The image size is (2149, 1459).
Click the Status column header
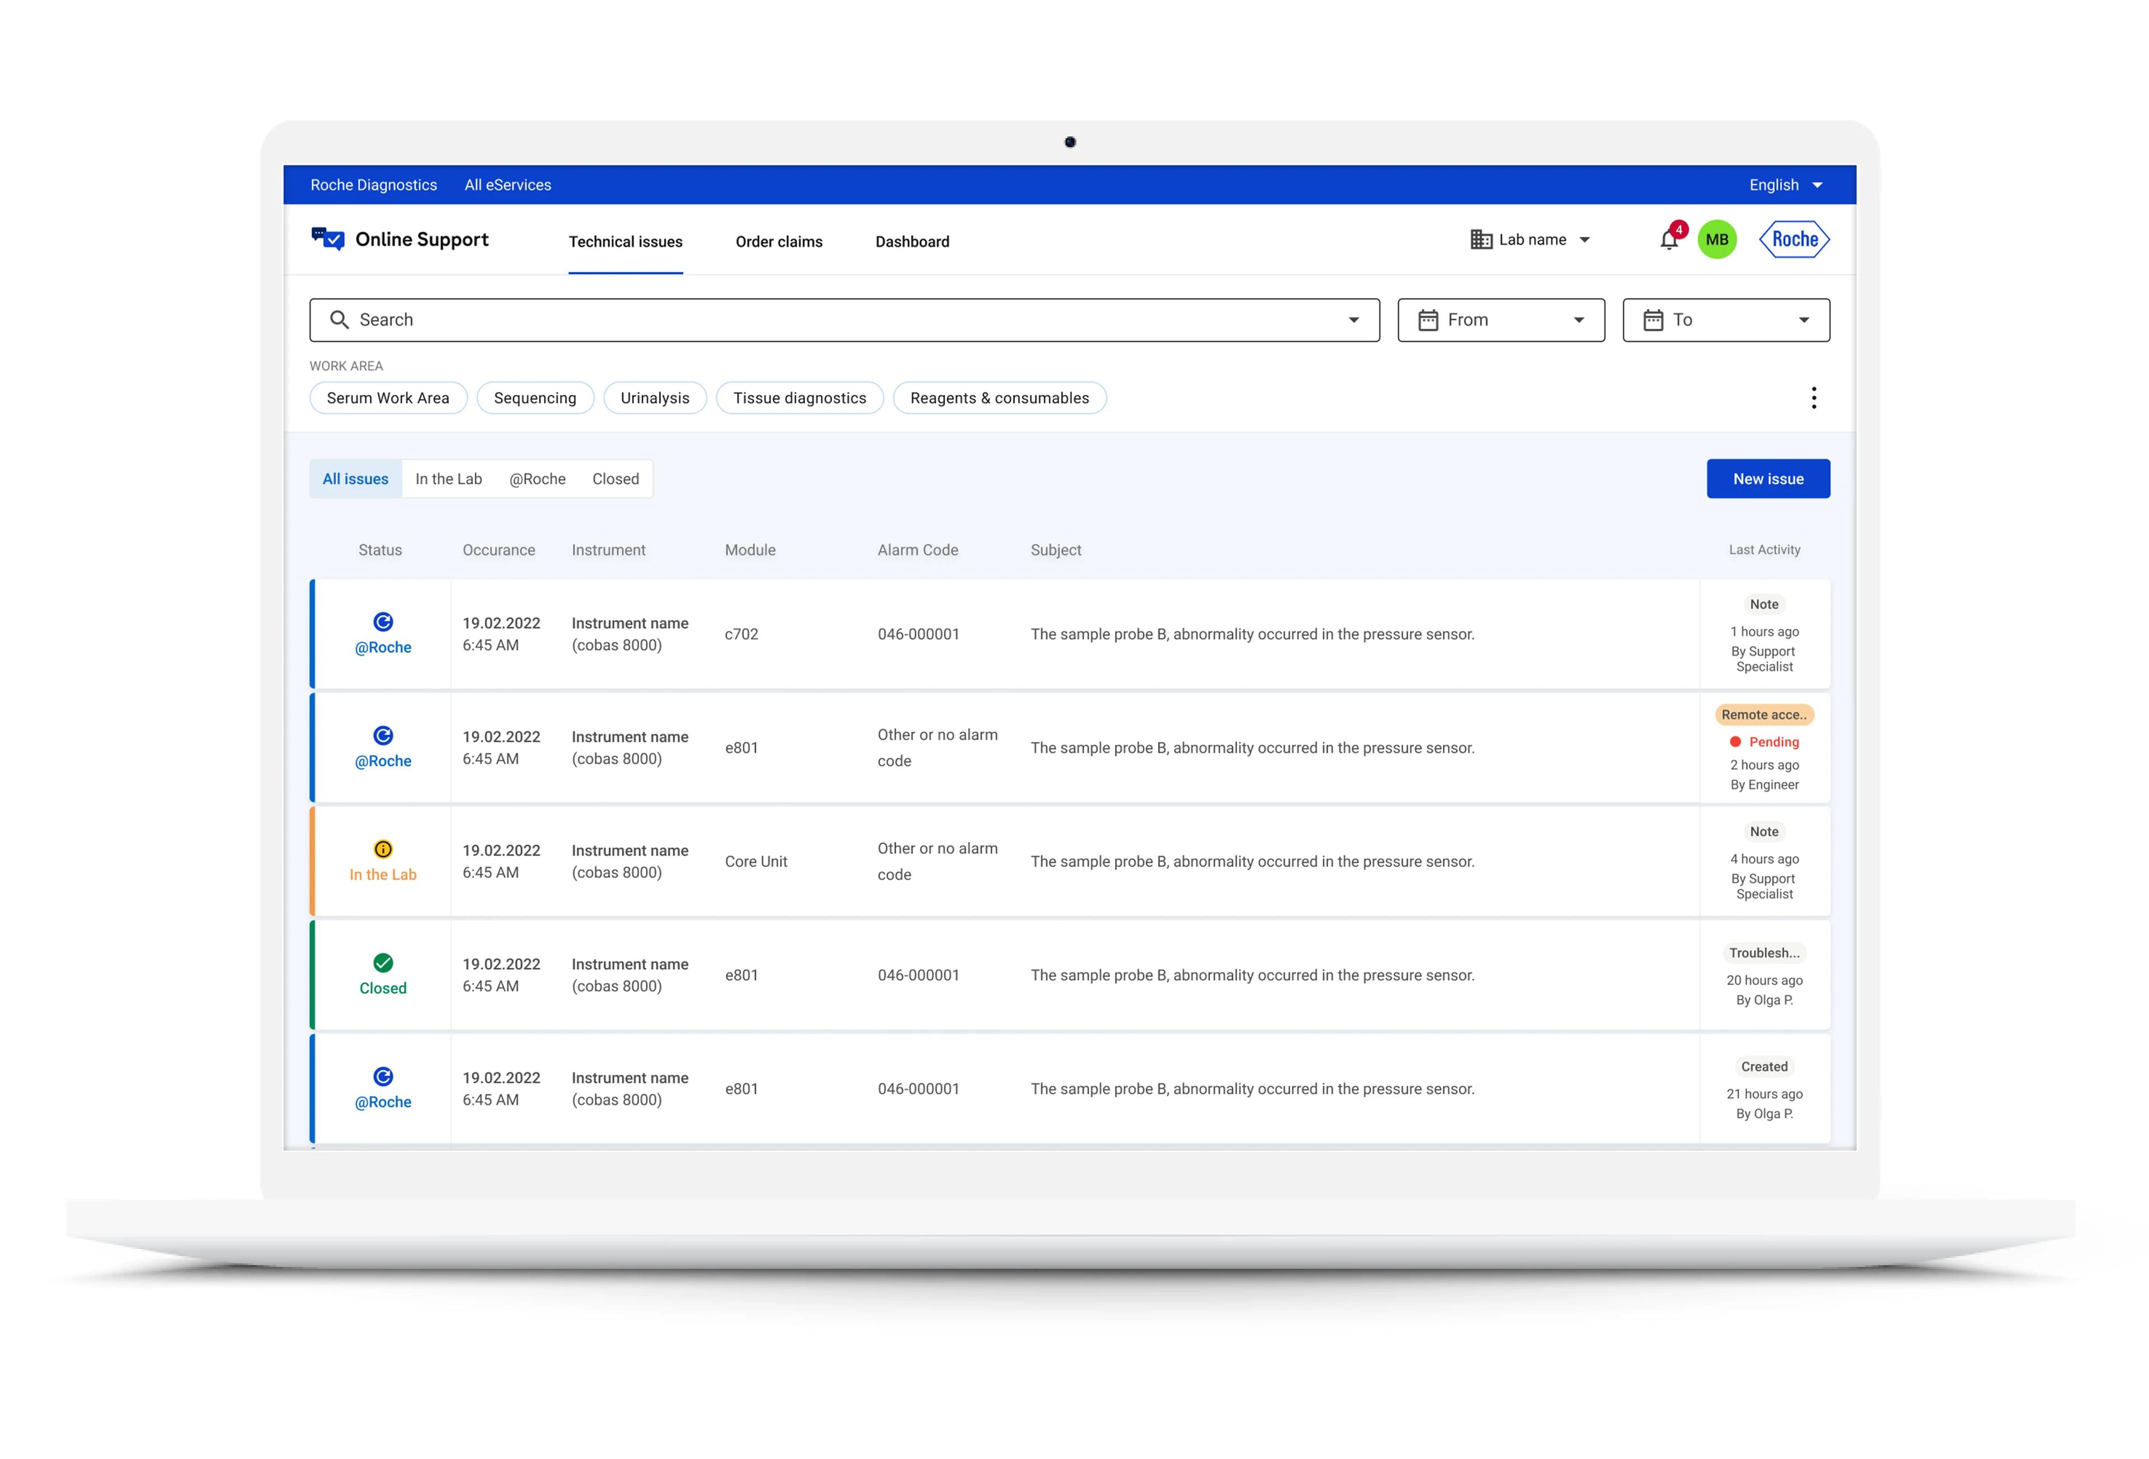(x=380, y=550)
